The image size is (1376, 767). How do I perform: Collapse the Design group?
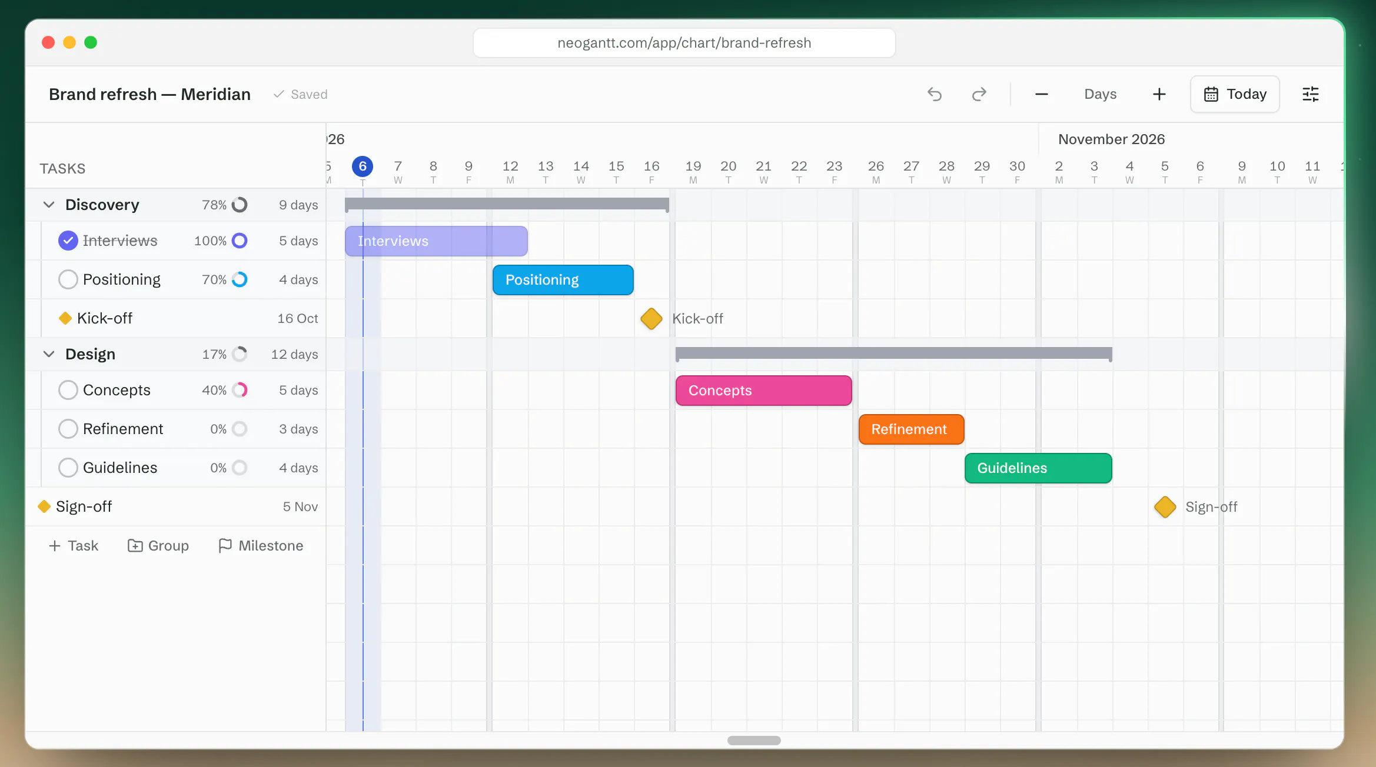point(49,354)
